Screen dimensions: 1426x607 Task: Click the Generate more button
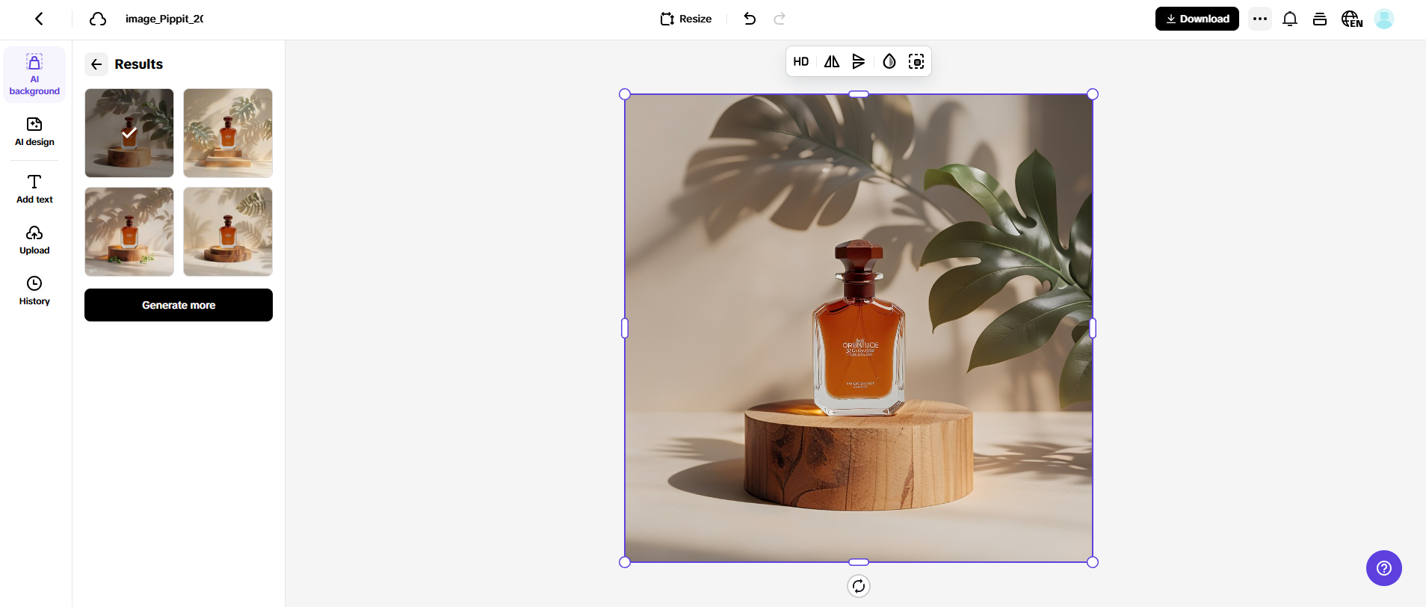point(179,305)
